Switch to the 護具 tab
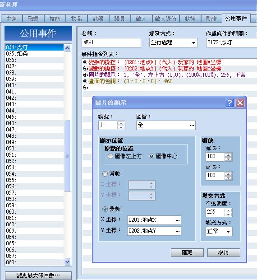Viewport: 257px width, 280px height. click(x=120, y=19)
